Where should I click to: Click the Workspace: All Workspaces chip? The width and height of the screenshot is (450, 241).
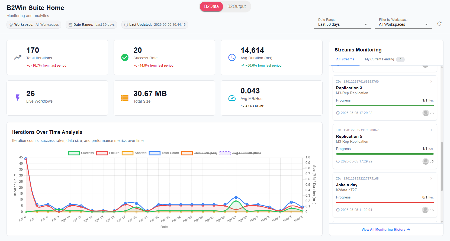coord(34,25)
